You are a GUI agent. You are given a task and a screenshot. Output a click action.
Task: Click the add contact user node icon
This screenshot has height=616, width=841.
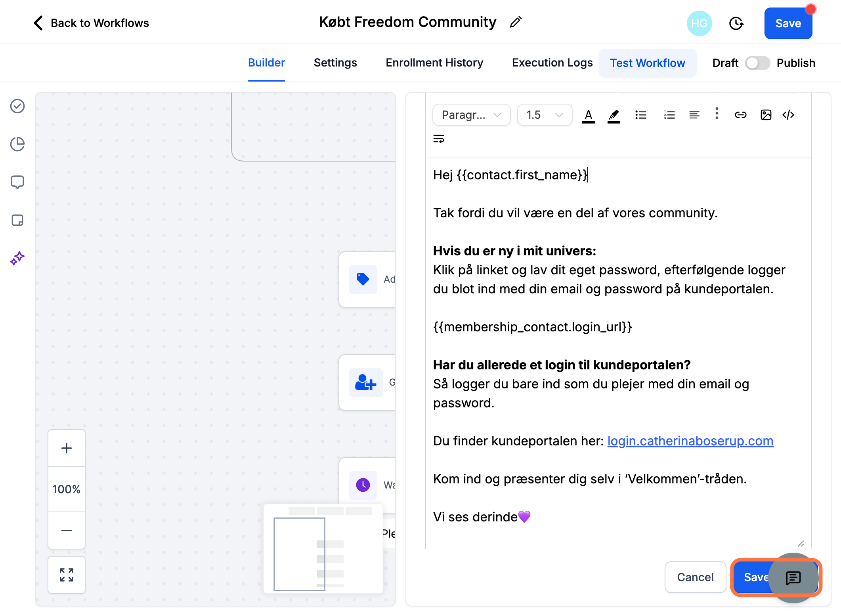tap(365, 382)
